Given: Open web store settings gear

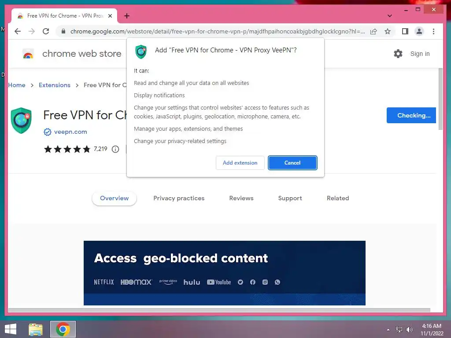Looking at the screenshot, I should [398, 54].
